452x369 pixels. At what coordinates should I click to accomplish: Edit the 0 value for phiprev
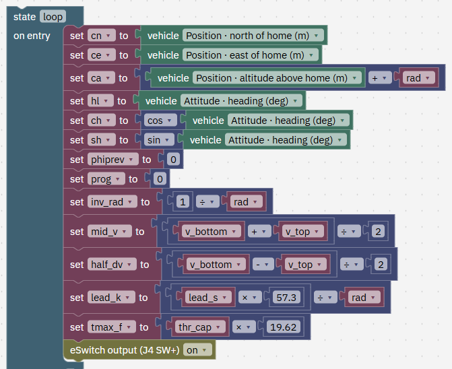tap(173, 160)
